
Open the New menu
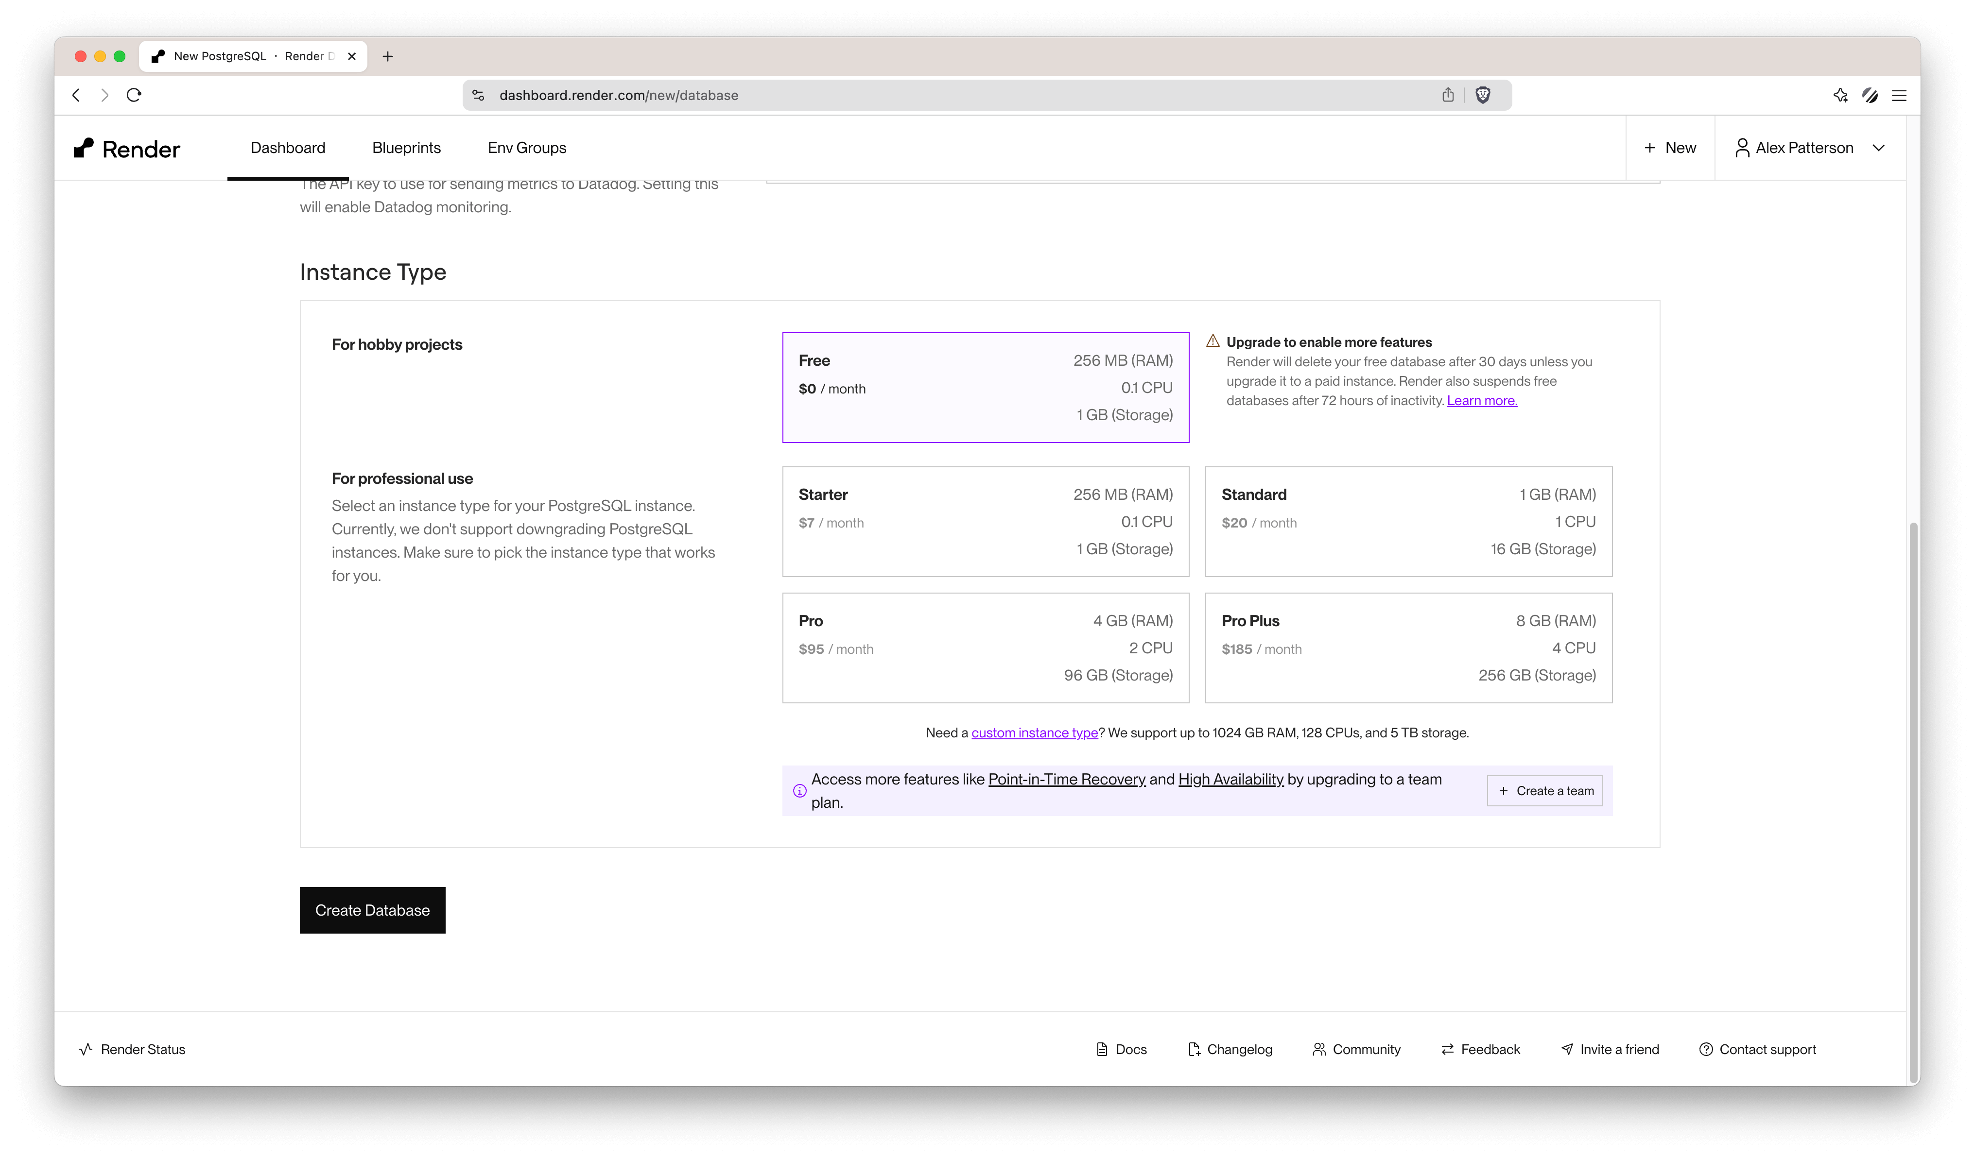click(1670, 148)
